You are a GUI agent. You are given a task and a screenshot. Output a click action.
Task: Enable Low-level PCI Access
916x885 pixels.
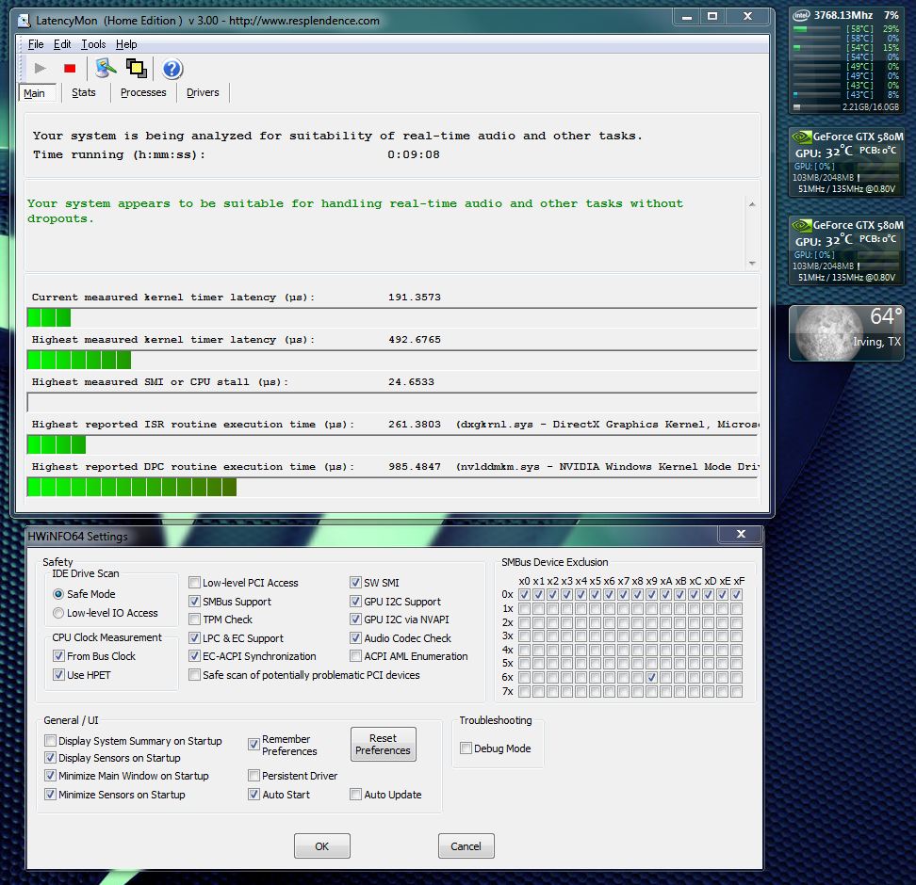click(x=194, y=583)
